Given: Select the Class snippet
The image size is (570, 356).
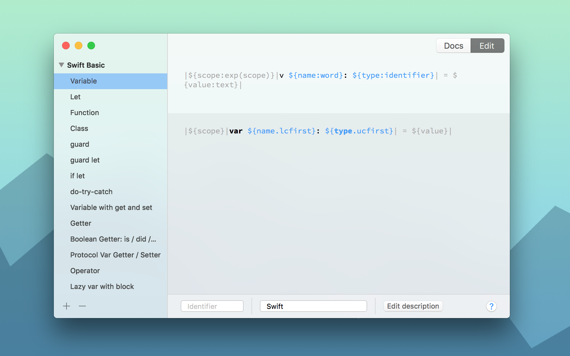Looking at the screenshot, I should 111,129.
